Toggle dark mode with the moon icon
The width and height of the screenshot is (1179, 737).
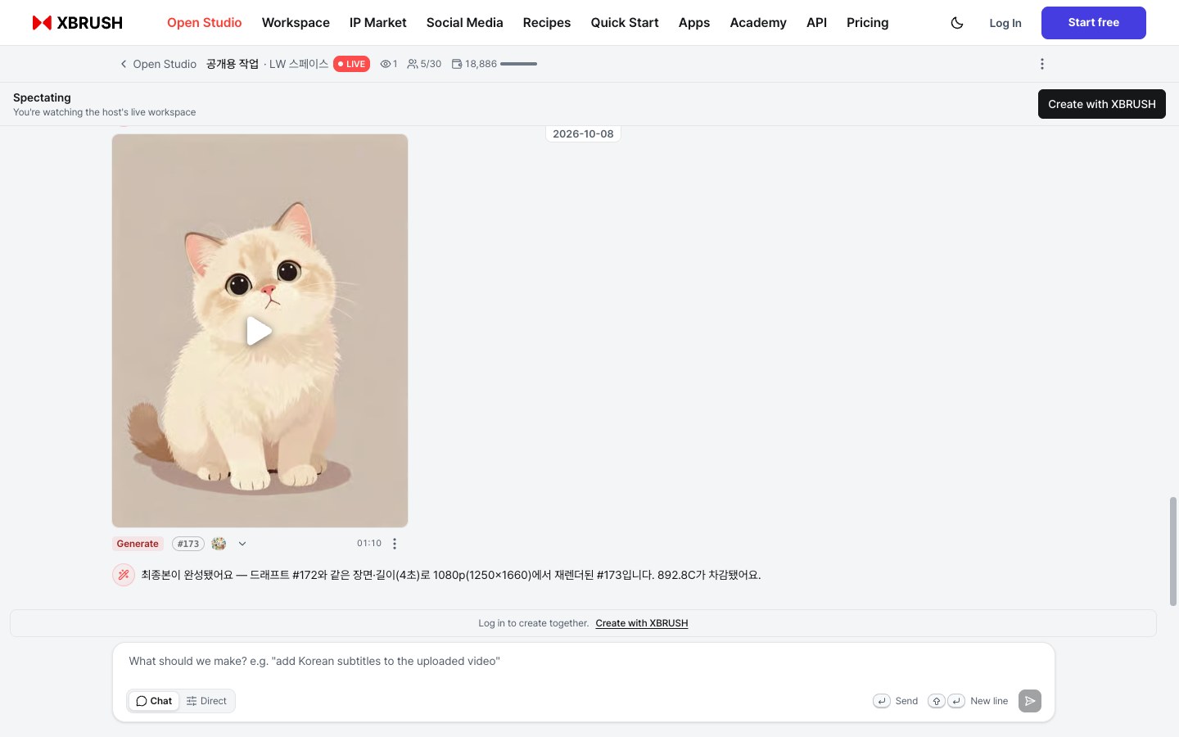point(957,23)
